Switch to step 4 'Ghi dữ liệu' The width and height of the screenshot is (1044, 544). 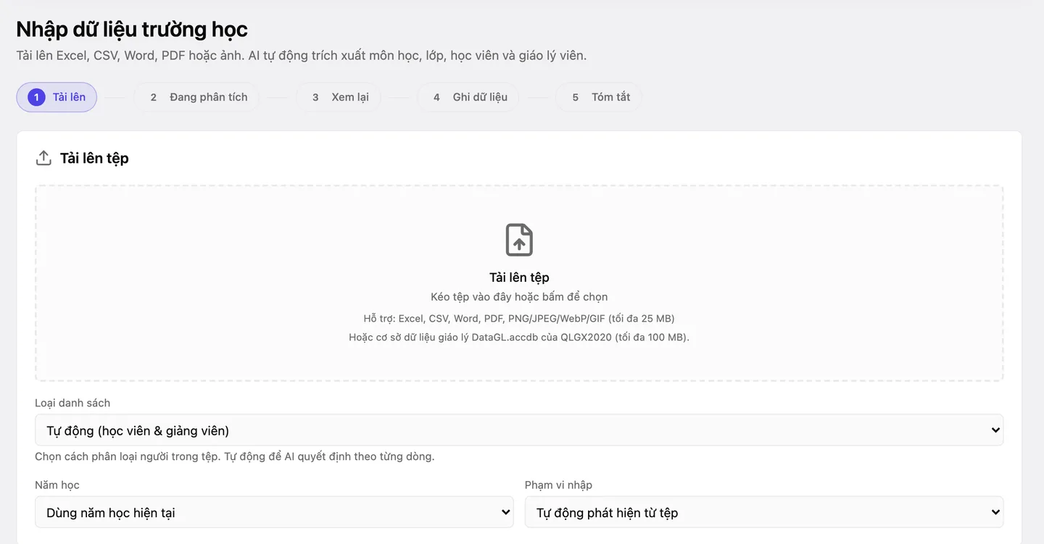point(468,97)
